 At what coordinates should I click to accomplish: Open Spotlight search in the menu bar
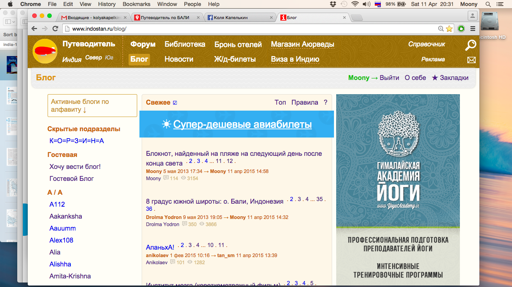pyautogui.click(x=488, y=4)
